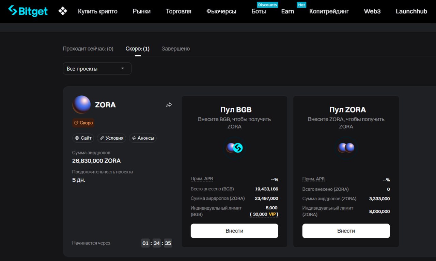Screen dimensions: 436x261
Task: Open the Боты menu item
Action: [259, 11]
